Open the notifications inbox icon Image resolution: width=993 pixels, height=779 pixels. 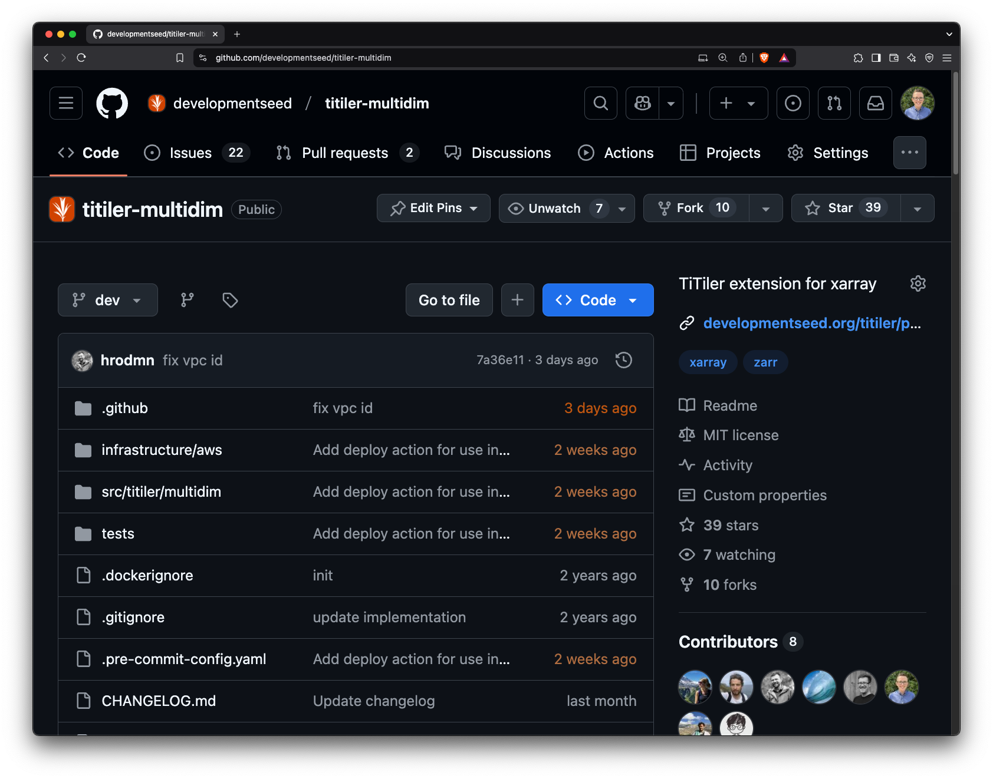[875, 103]
